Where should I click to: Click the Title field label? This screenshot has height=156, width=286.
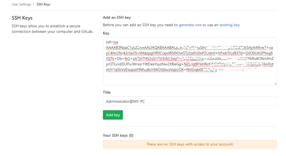tap(107, 92)
